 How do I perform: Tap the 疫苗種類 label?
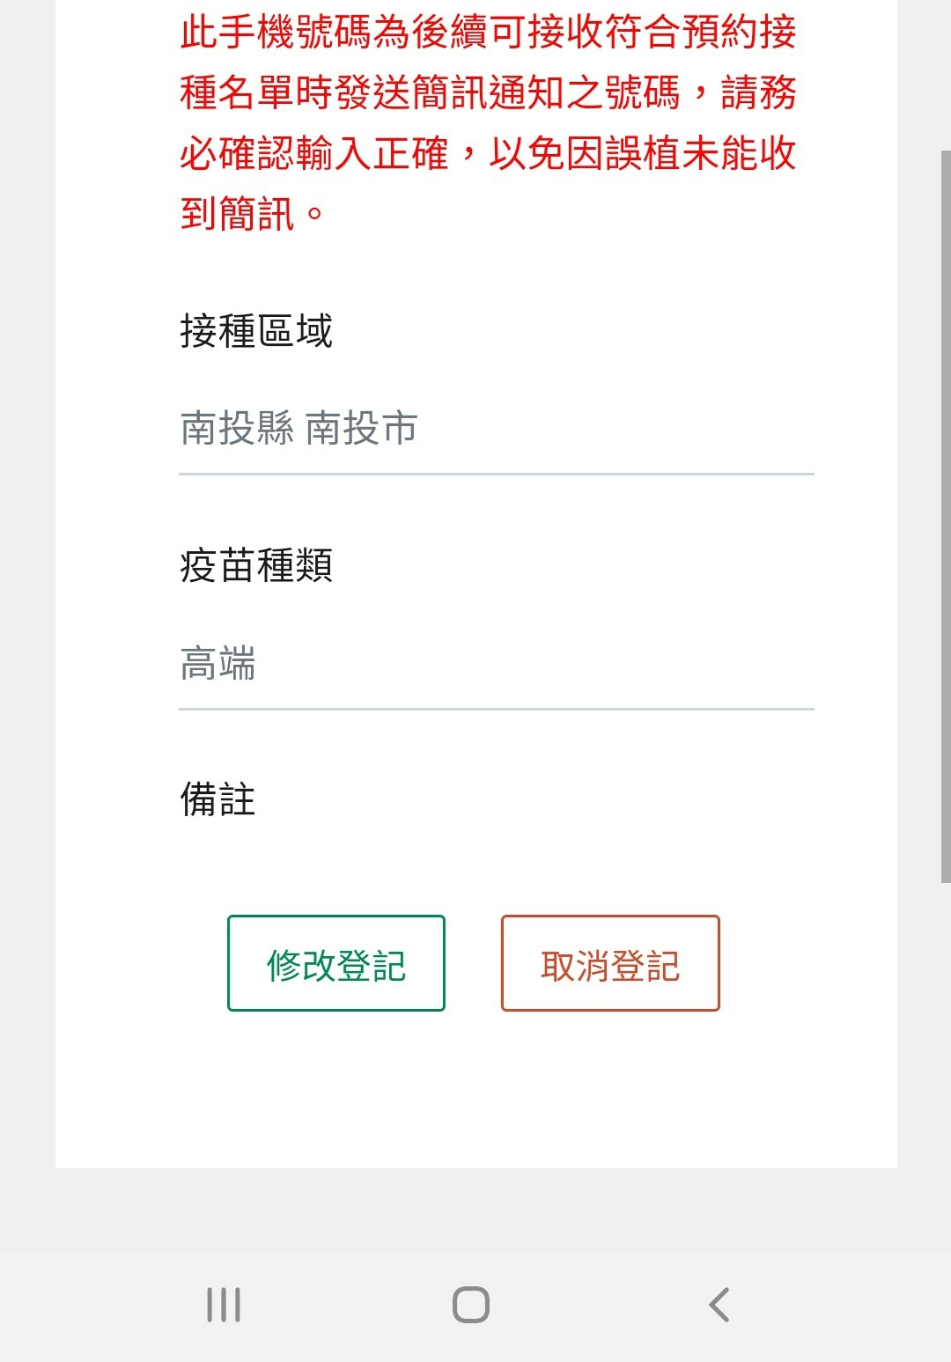[256, 565]
